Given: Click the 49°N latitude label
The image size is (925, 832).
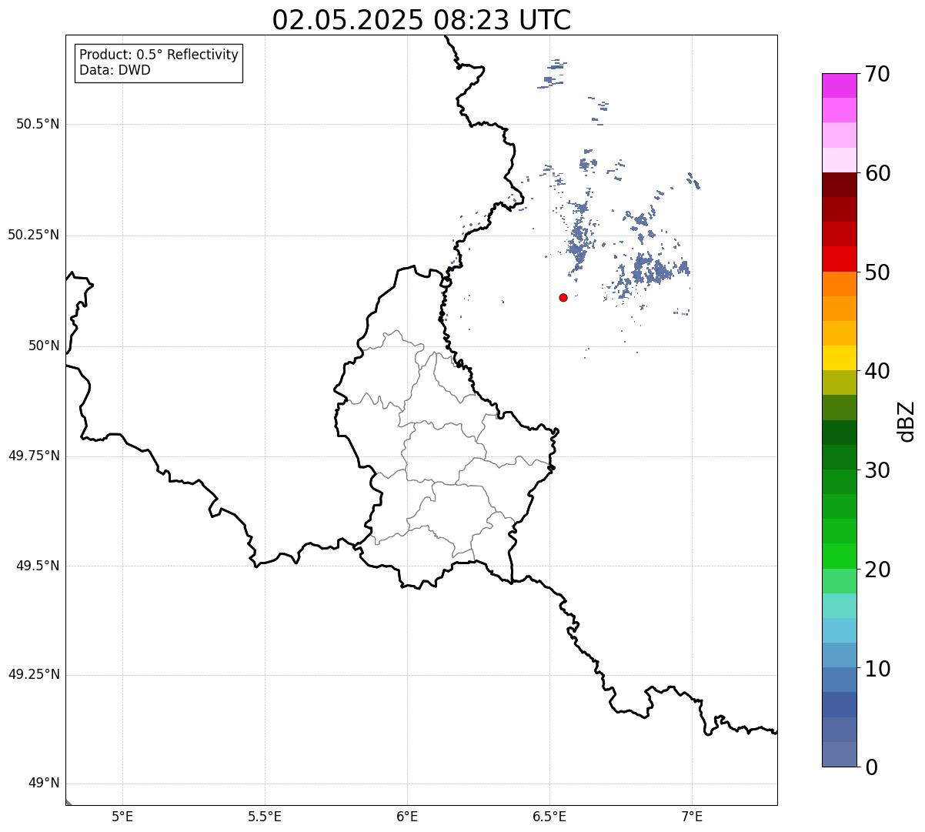Looking at the screenshot, I should point(44,784).
